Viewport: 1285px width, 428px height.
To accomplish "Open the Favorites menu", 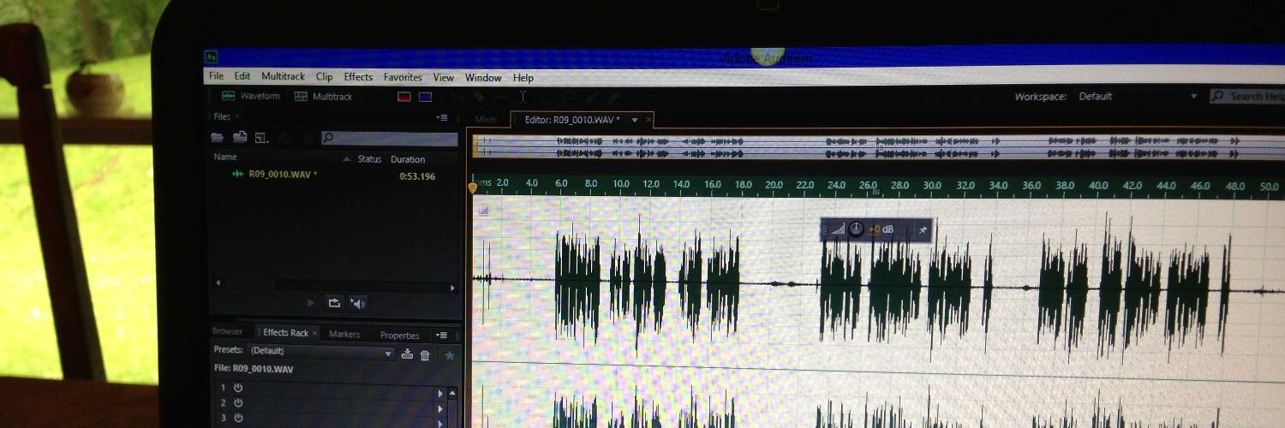I will point(403,77).
